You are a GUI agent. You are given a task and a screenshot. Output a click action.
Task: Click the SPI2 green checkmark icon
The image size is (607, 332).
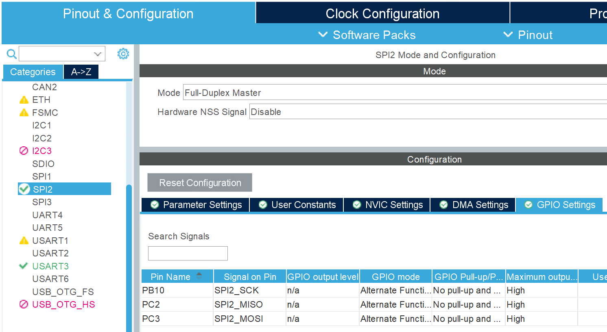[x=24, y=189]
